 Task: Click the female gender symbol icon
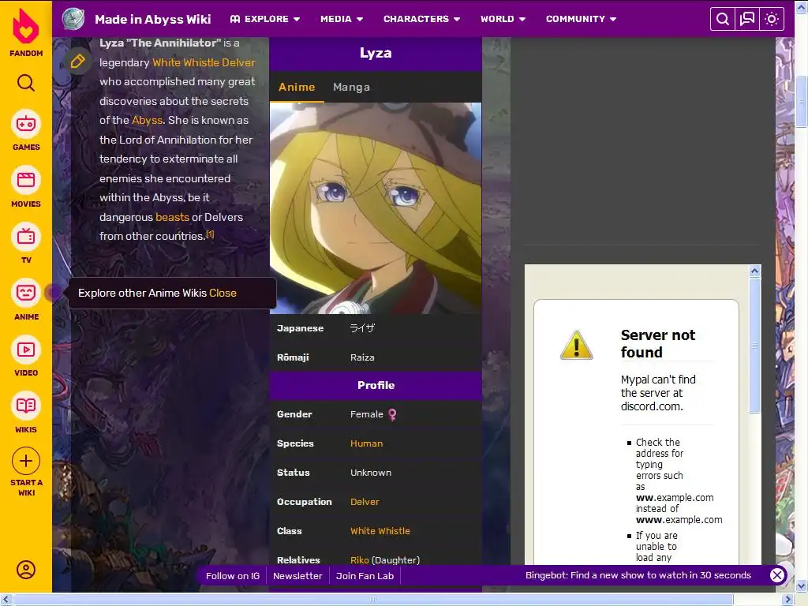392,415
